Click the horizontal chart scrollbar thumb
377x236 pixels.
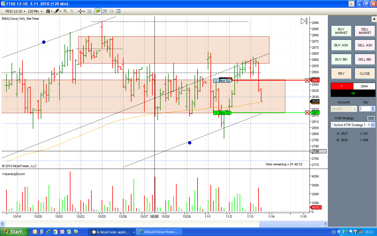[291, 224]
